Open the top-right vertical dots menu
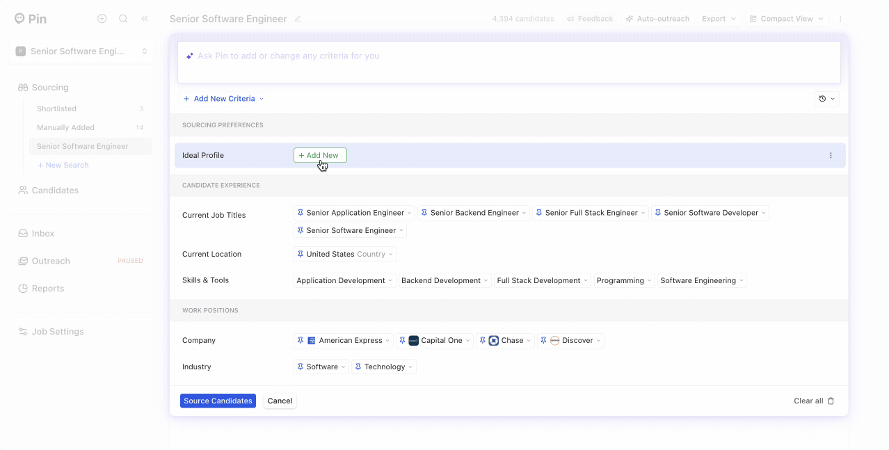 tap(840, 19)
